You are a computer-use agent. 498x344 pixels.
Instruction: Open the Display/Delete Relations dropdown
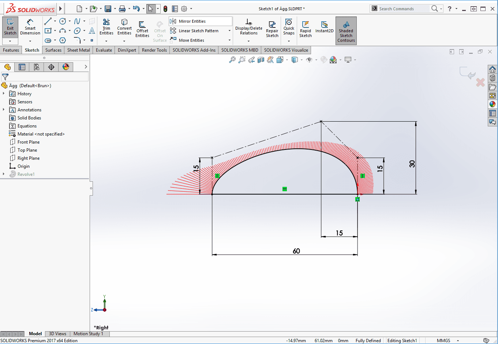(x=248, y=41)
